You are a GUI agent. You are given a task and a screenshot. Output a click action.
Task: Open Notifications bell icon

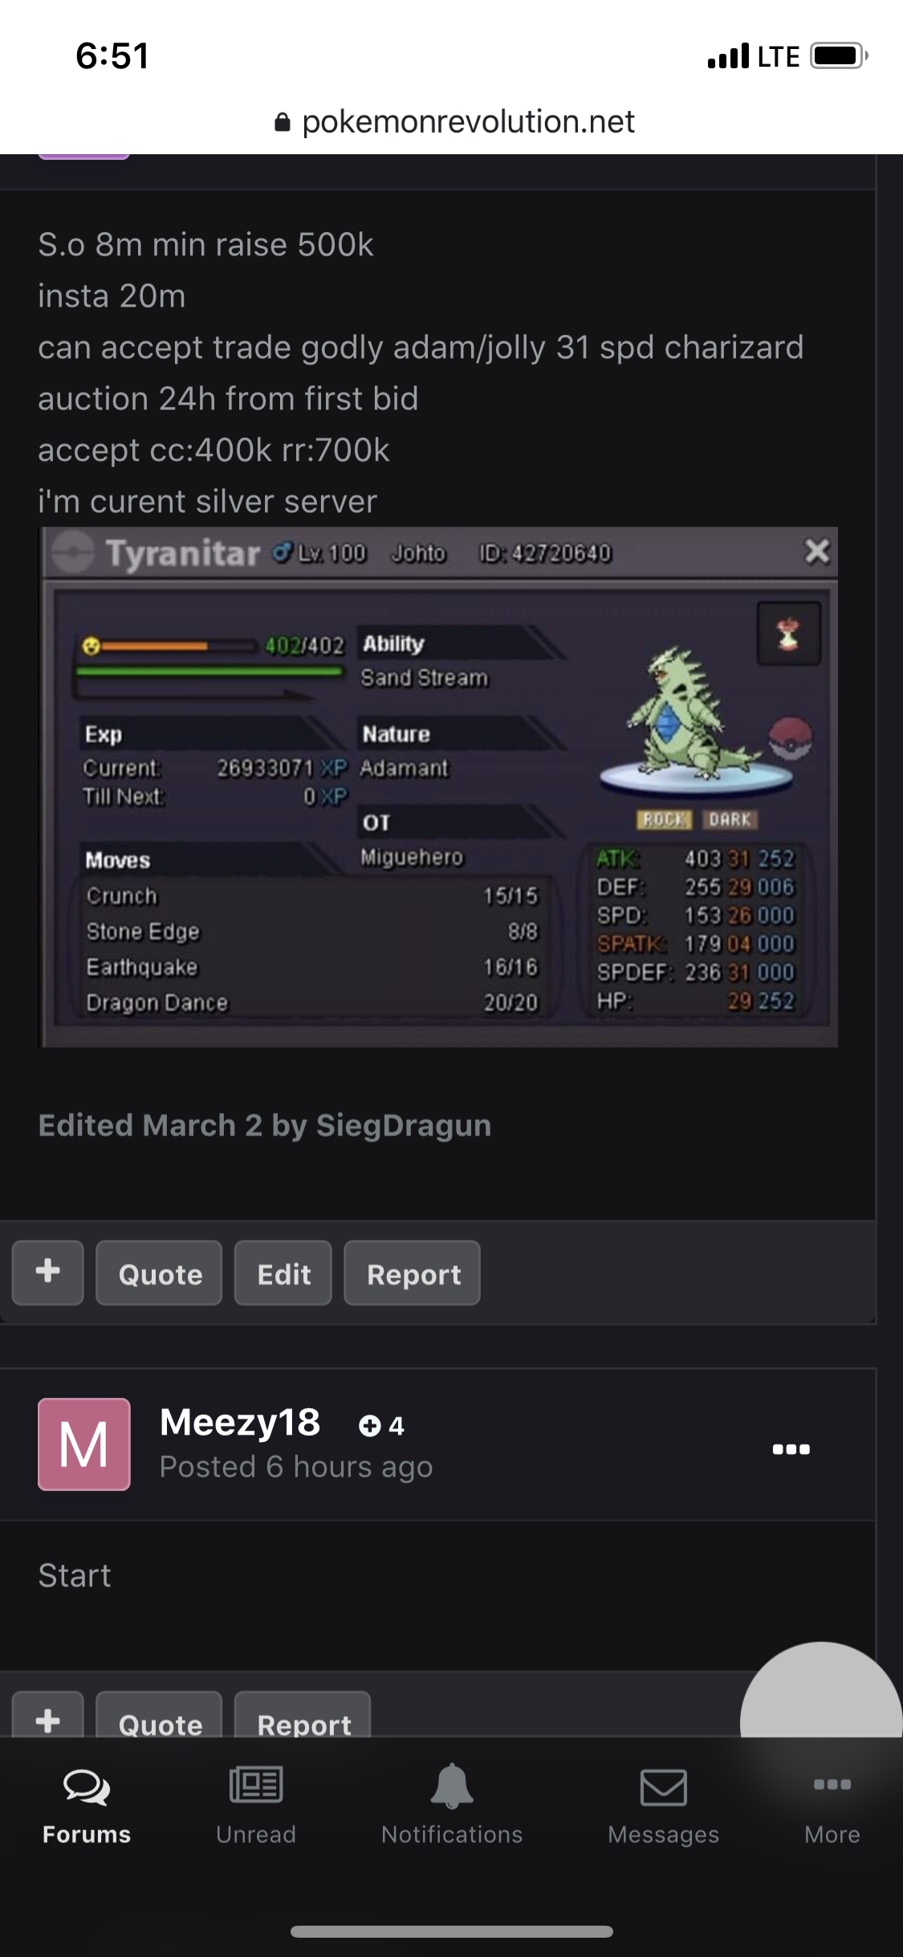452,1786
